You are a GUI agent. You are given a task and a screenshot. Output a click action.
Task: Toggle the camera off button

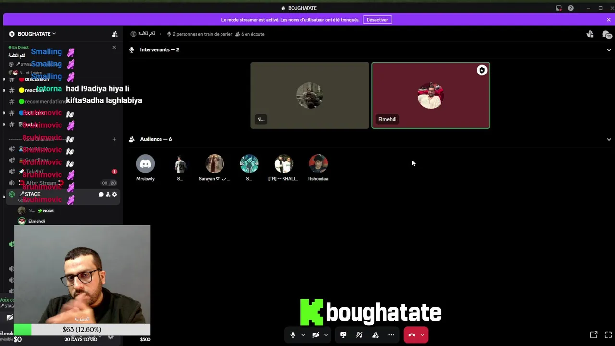click(x=315, y=335)
